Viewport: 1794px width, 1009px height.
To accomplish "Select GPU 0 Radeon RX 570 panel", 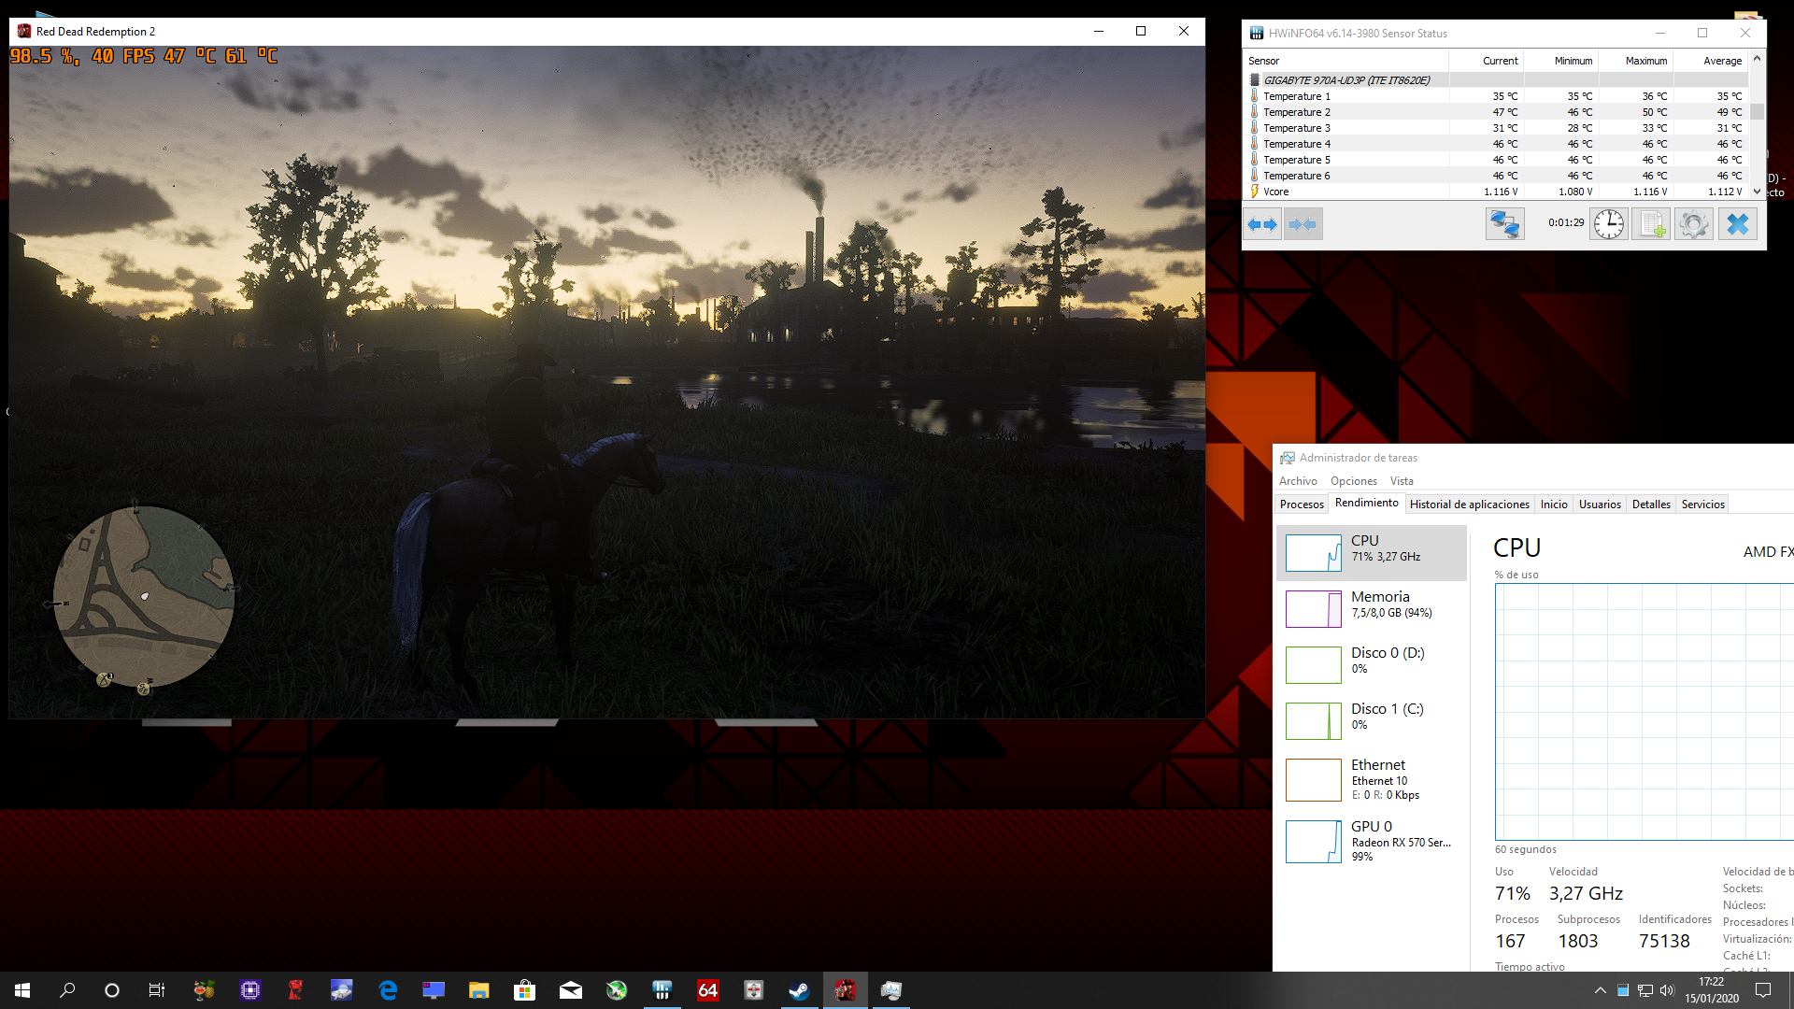I will [x=1372, y=841].
